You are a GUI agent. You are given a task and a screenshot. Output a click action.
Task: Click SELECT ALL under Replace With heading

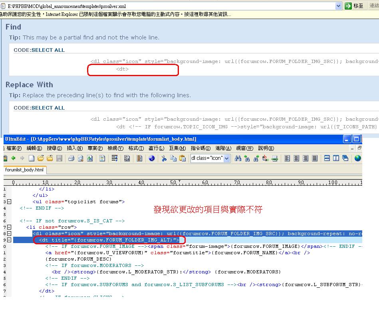(x=48, y=108)
